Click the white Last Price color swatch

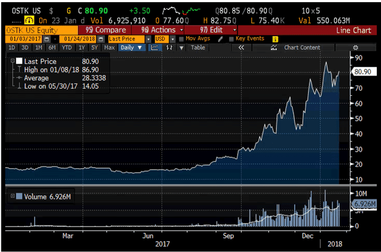tap(18, 61)
